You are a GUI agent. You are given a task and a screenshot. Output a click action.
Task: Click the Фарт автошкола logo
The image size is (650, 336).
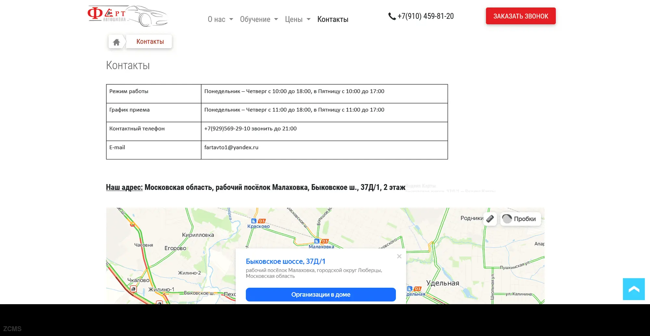point(127,16)
